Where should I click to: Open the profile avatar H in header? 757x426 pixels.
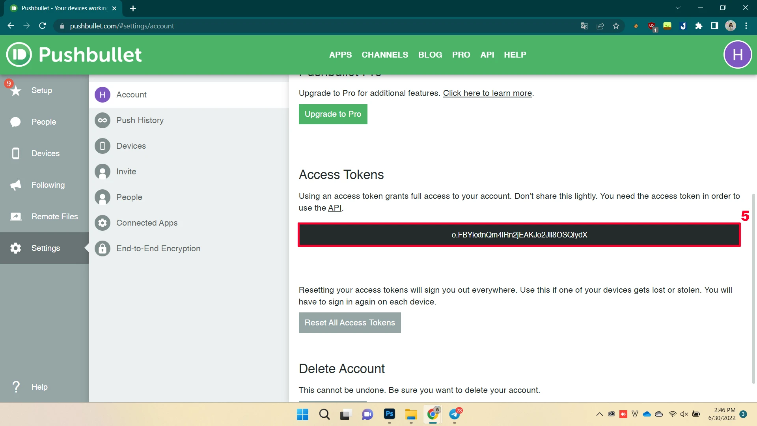click(x=738, y=54)
